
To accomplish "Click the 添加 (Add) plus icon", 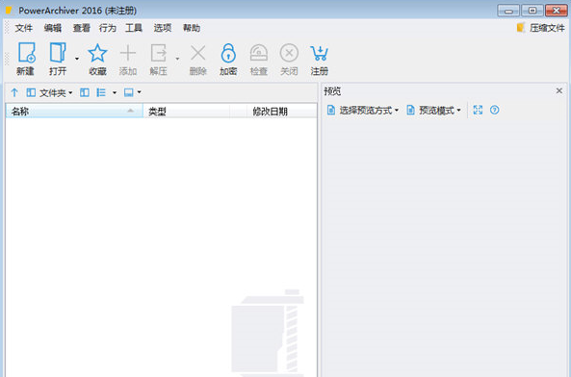I will point(127,53).
